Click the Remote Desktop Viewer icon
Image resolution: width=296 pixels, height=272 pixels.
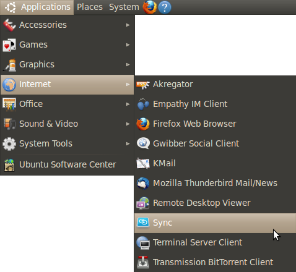click(143, 203)
